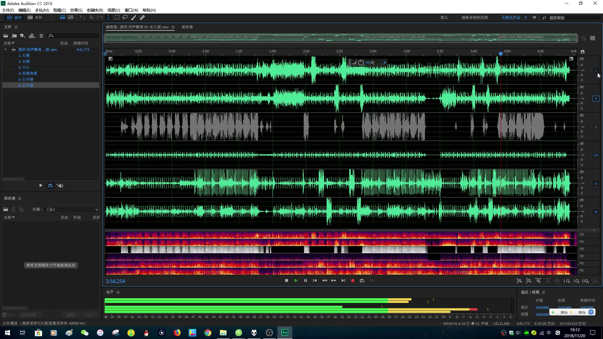
Task: Select the Marquee Selection tool
Action: coord(117,18)
